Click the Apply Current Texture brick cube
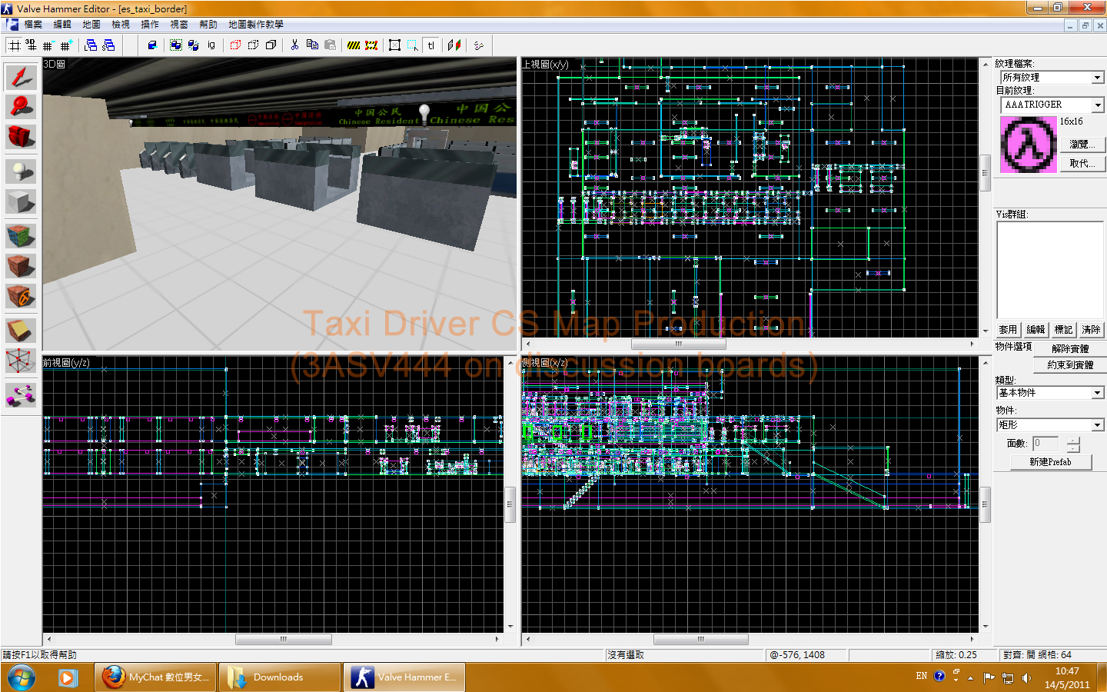Image resolution: width=1107 pixels, height=692 pixels. coord(21,266)
